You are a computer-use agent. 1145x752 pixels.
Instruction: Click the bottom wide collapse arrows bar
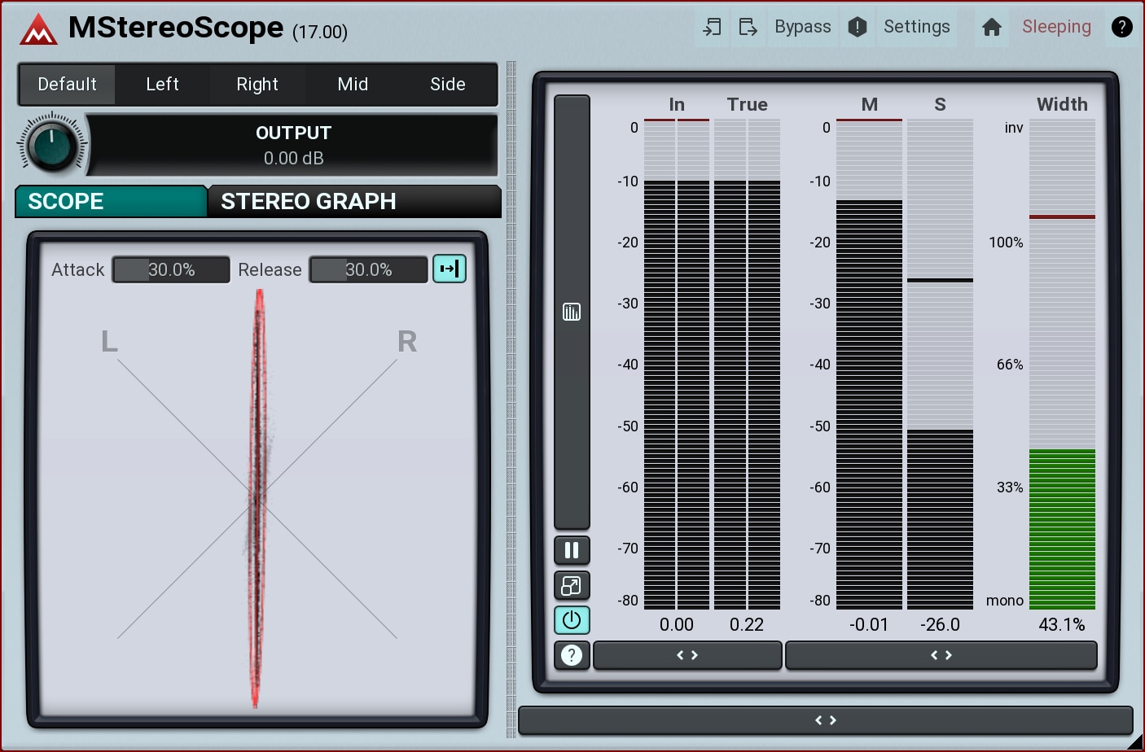[x=825, y=720]
